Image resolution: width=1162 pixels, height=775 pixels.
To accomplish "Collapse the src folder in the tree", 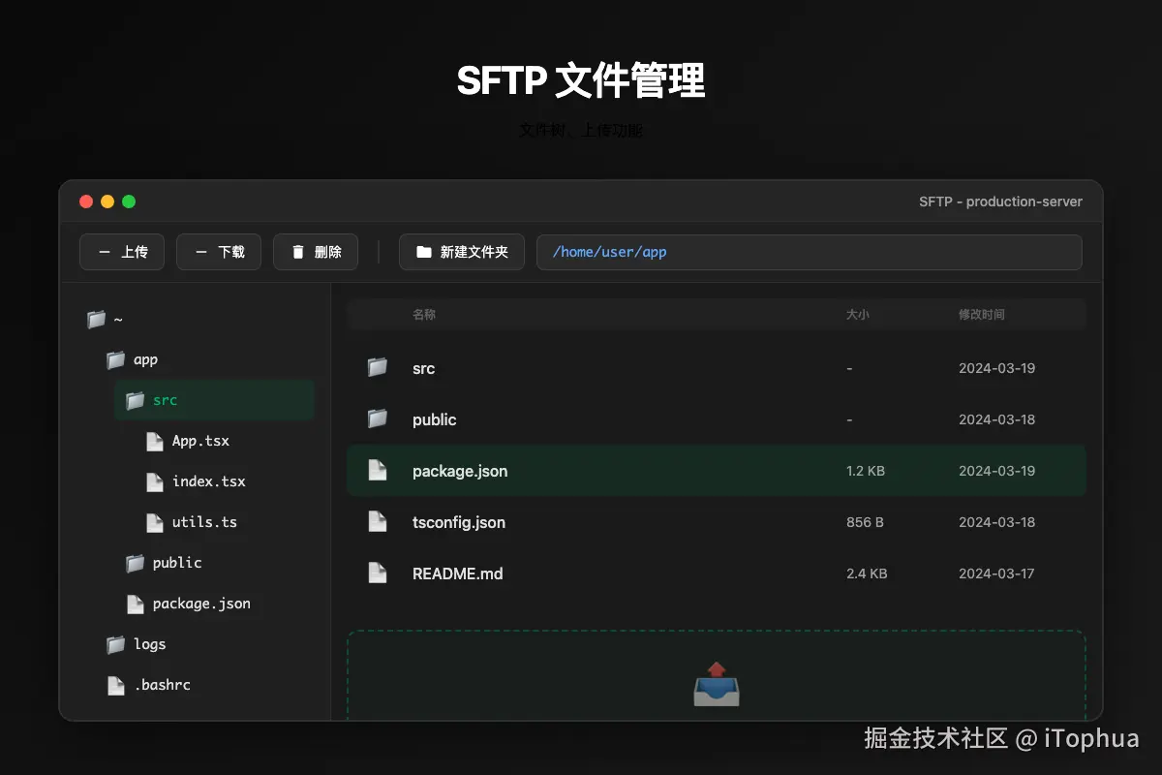I will pos(165,400).
